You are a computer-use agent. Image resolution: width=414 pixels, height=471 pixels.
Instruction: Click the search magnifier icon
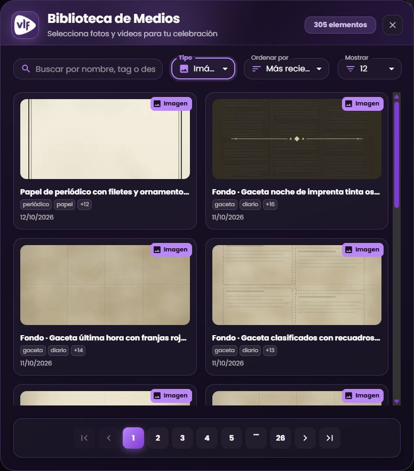26,69
